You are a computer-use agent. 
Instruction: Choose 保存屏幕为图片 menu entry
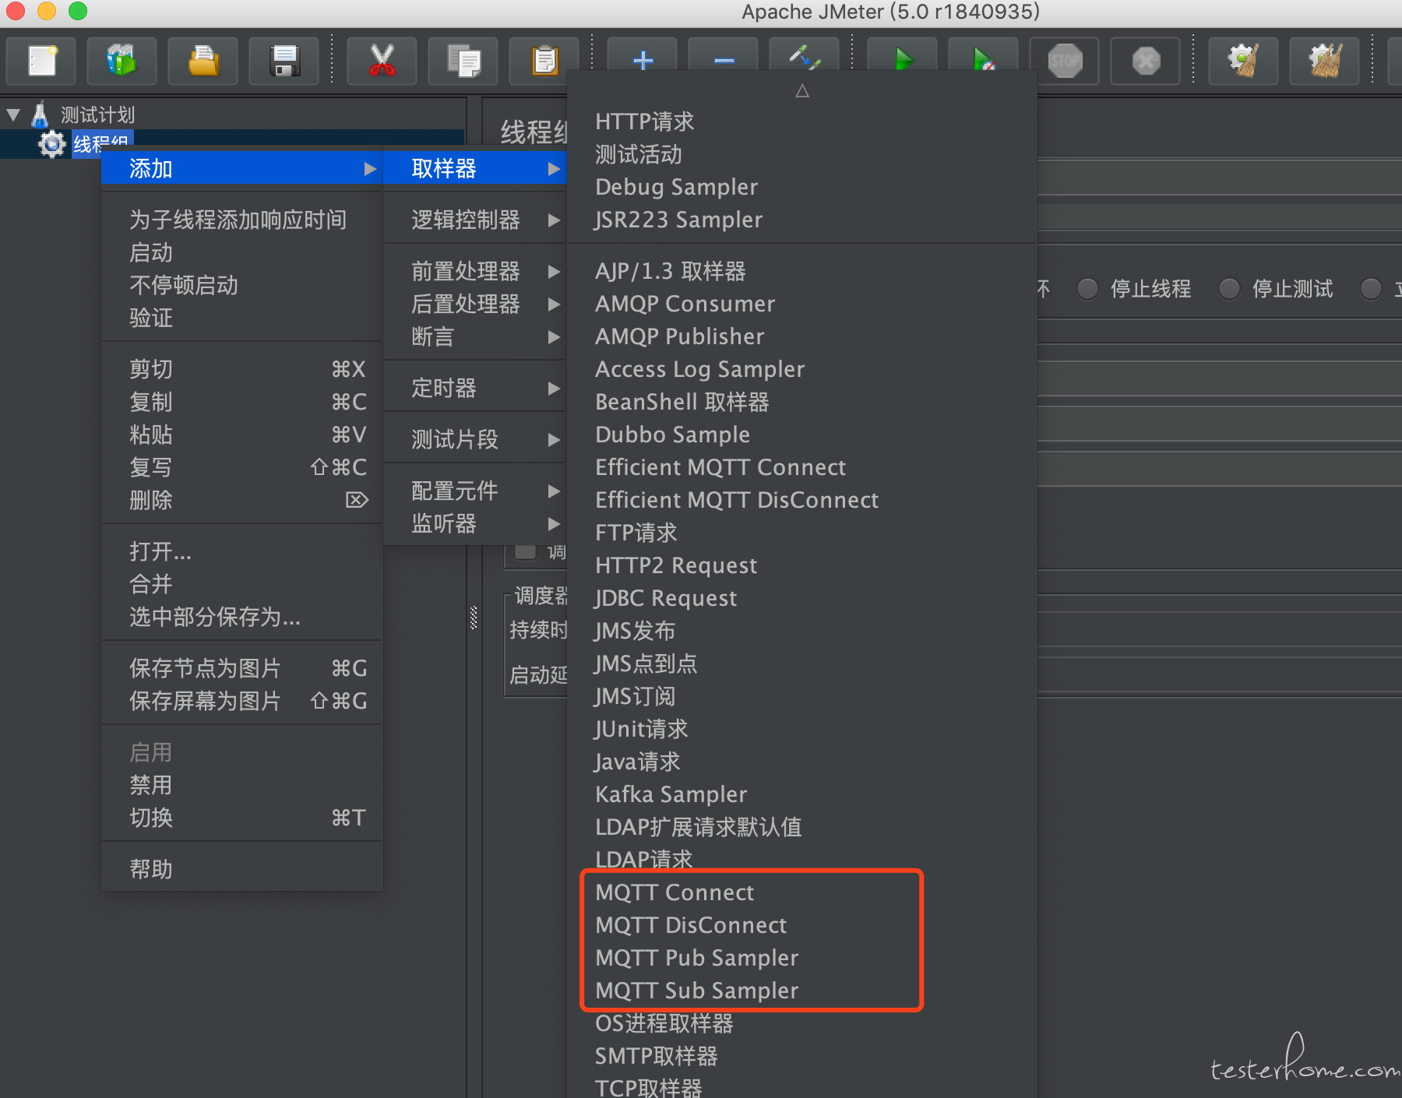pos(241,701)
